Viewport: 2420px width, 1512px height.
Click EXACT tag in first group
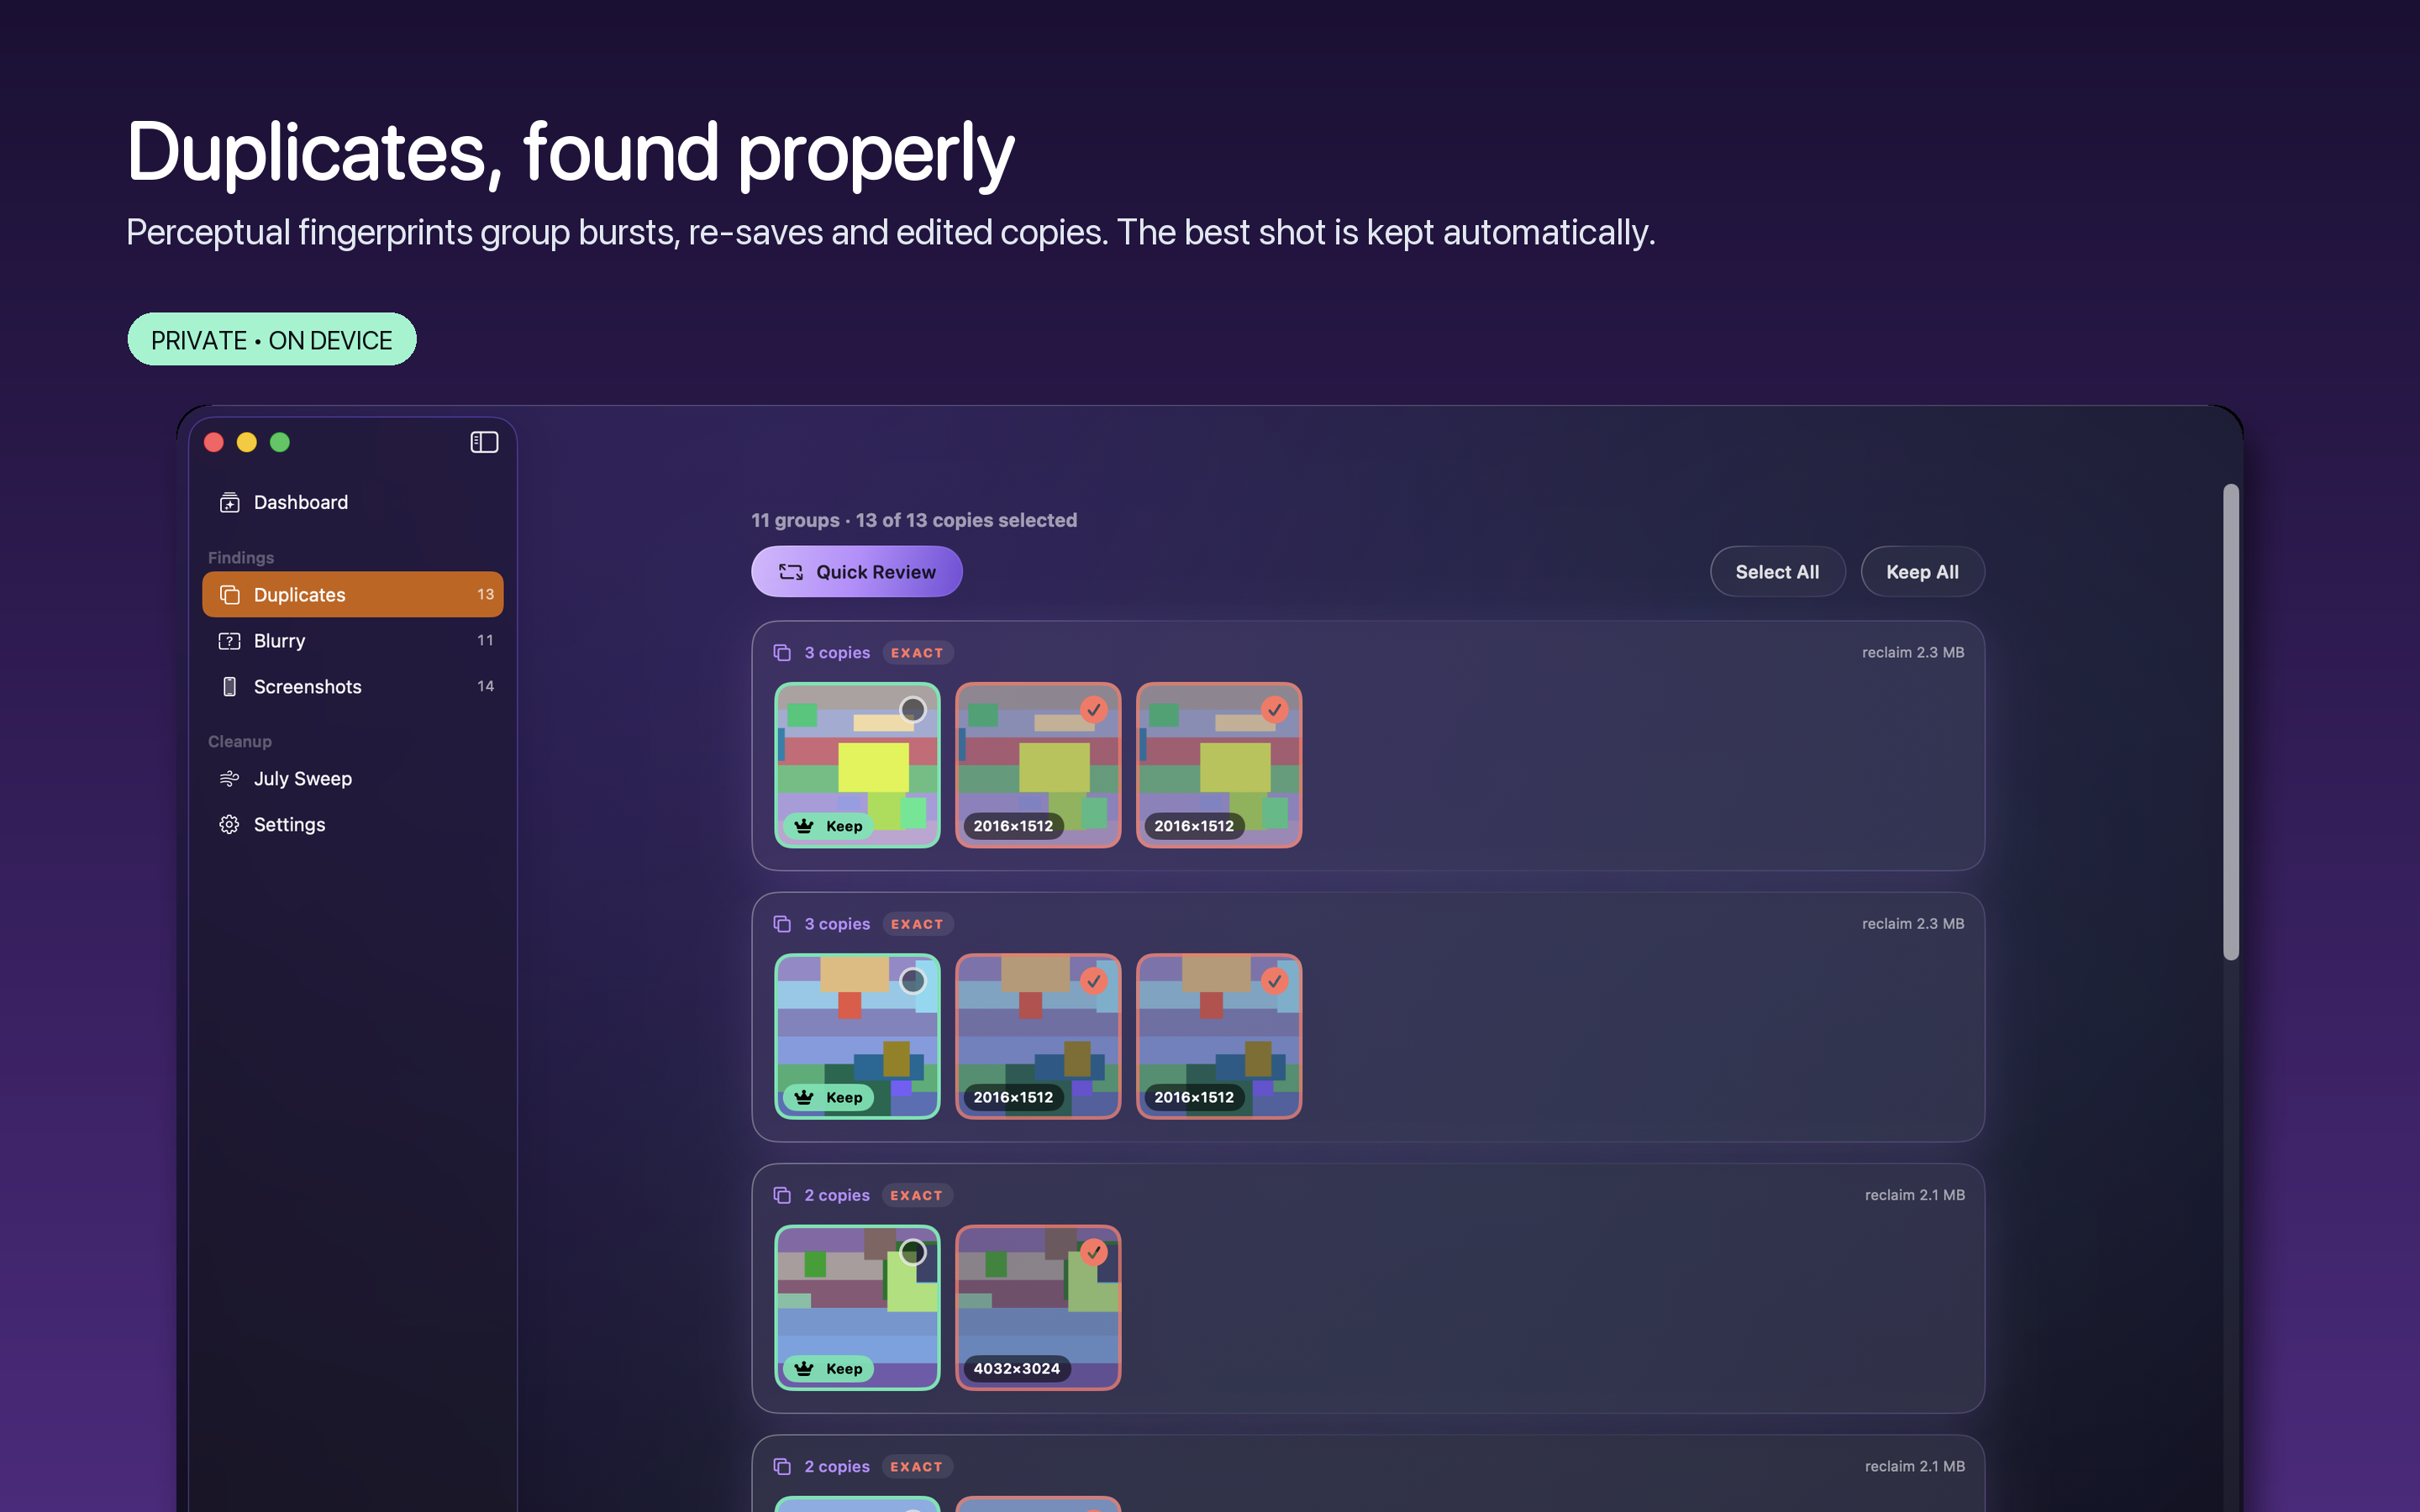[917, 652]
